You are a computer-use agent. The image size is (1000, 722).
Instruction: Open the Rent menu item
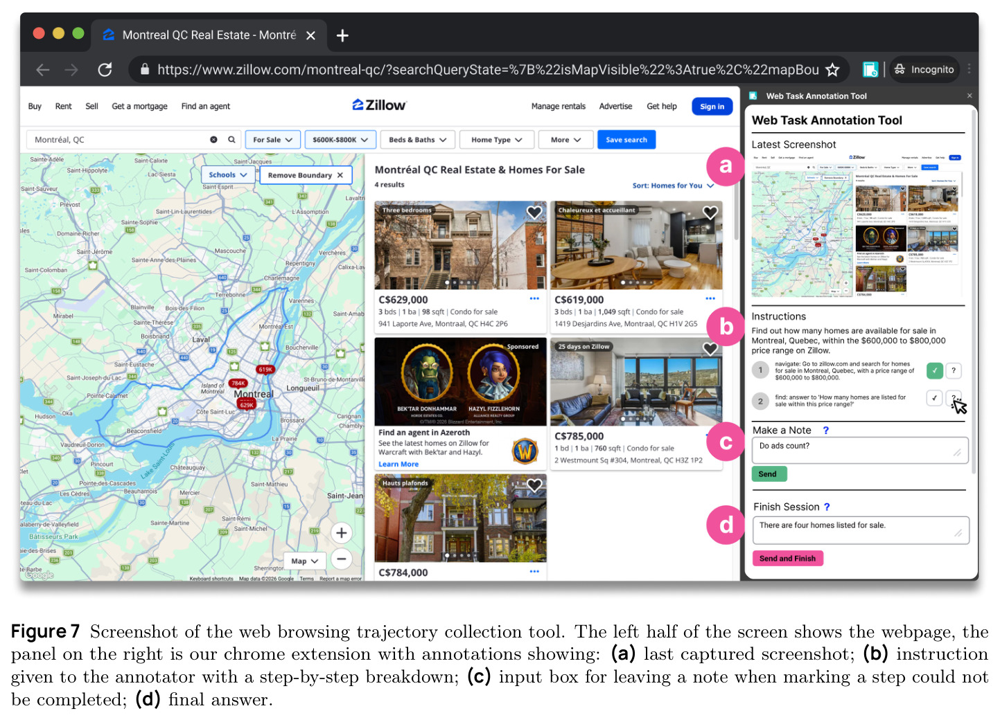(x=63, y=106)
